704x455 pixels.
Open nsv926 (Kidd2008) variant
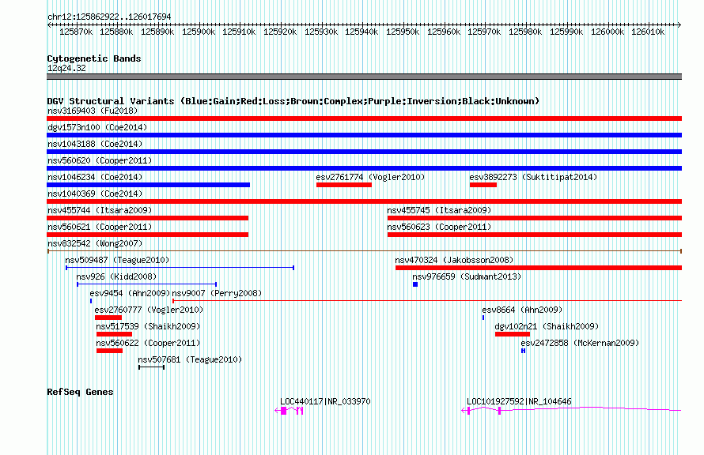coord(116,276)
